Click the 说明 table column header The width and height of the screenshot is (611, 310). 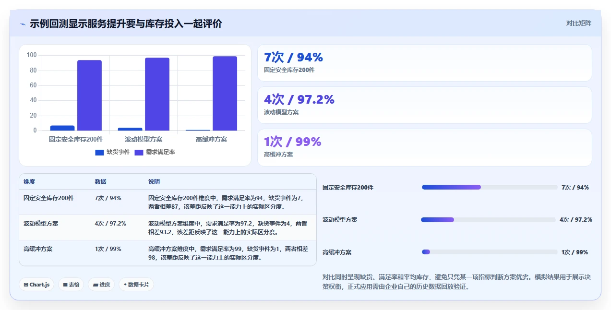[154, 182]
